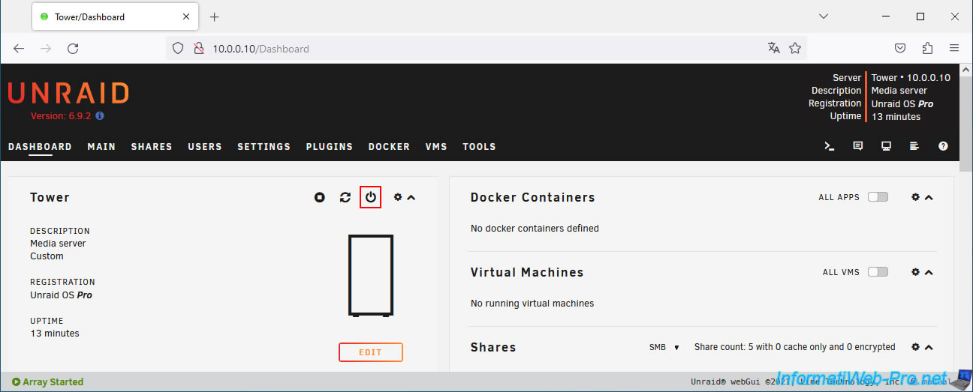Collapse the Tower panel chevron
The height and width of the screenshot is (392, 973).
coord(411,197)
